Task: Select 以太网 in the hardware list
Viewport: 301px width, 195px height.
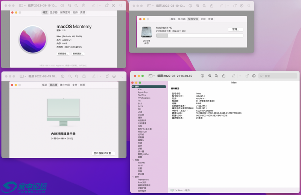Action: click(x=141, y=115)
